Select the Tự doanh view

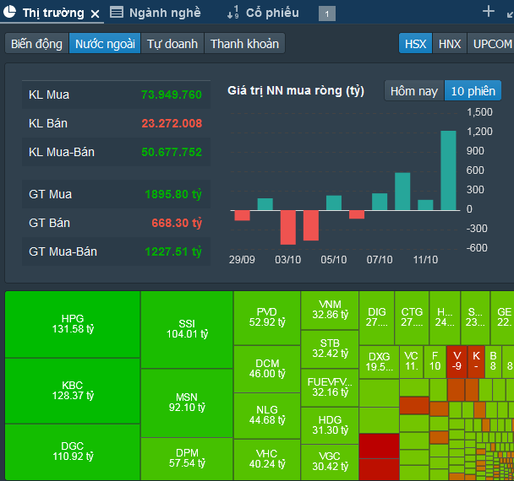(172, 44)
